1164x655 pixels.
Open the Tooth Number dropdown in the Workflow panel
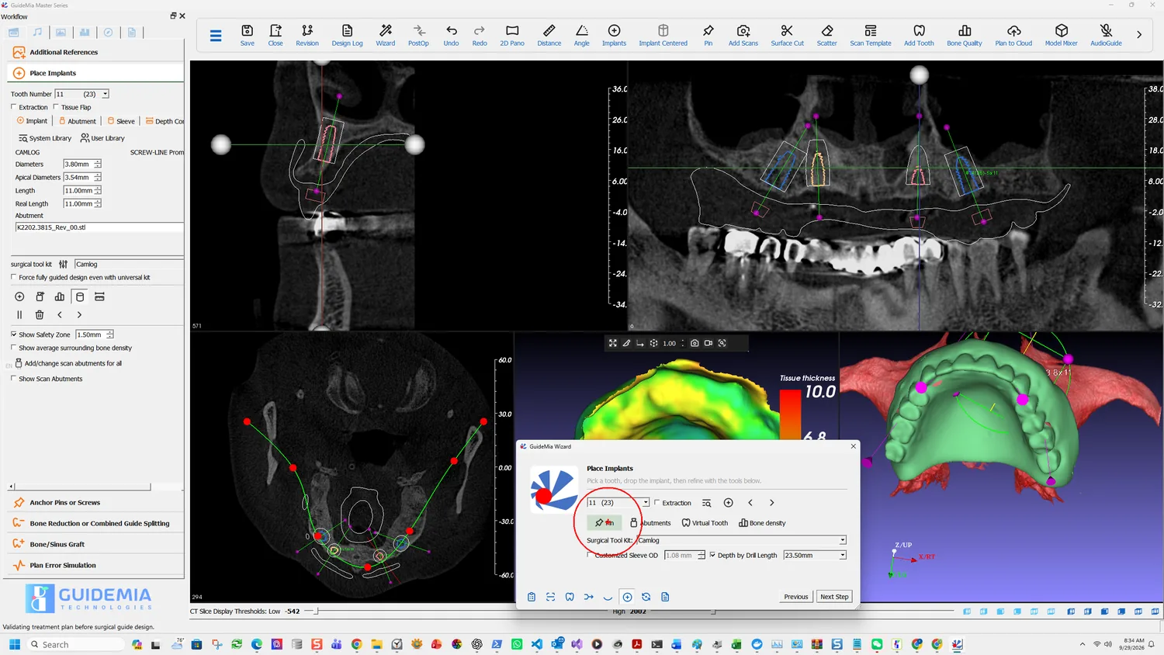pyautogui.click(x=106, y=94)
